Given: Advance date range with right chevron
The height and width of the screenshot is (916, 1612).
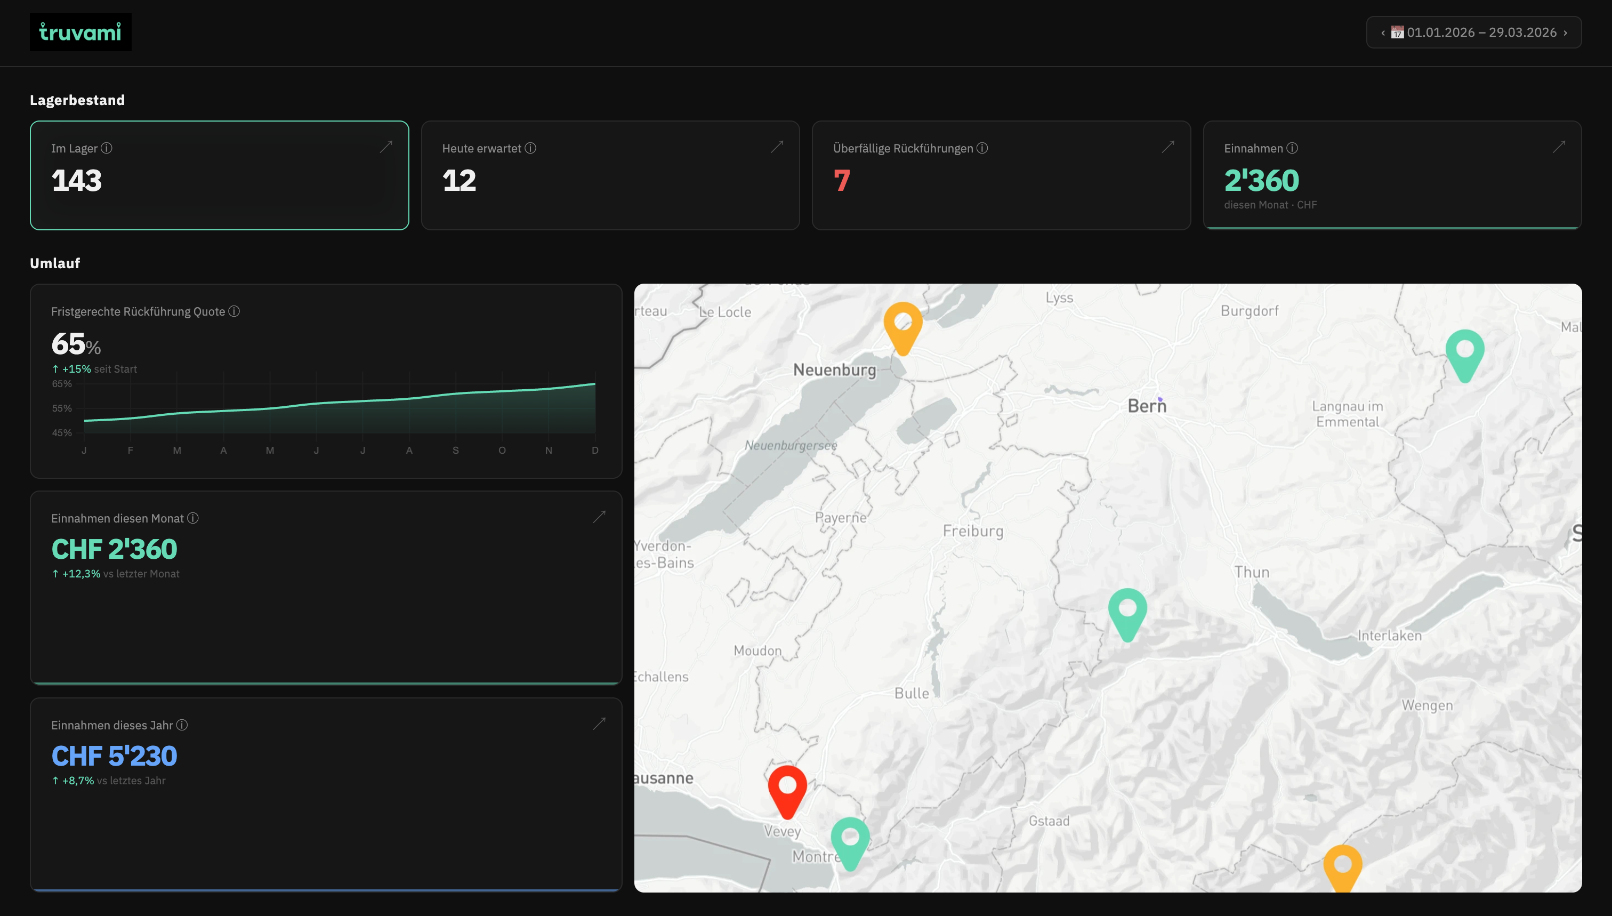Looking at the screenshot, I should click(1565, 33).
